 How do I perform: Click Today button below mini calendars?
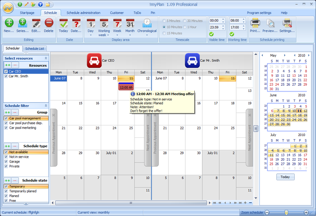(x=285, y=177)
